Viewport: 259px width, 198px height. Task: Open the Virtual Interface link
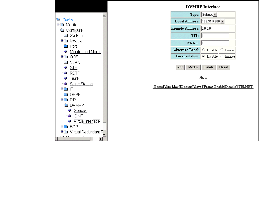87,121
